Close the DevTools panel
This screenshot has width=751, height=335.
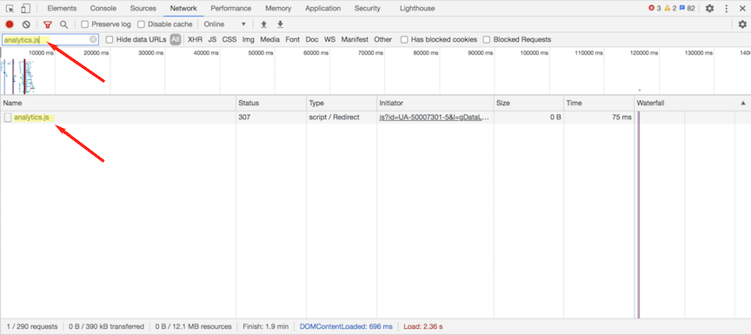(x=742, y=8)
